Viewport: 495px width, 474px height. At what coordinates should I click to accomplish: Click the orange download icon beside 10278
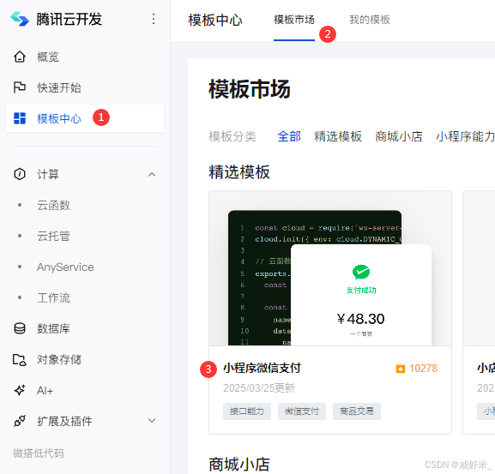point(401,369)
